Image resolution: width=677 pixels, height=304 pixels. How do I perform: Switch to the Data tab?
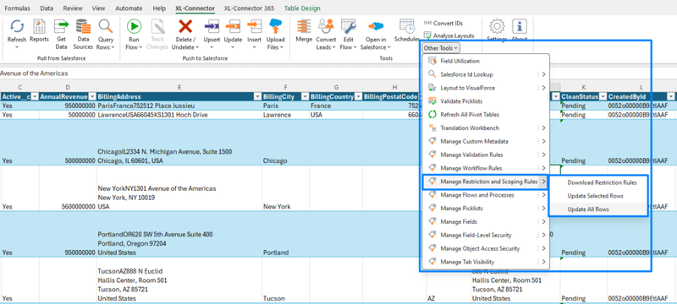47,8
